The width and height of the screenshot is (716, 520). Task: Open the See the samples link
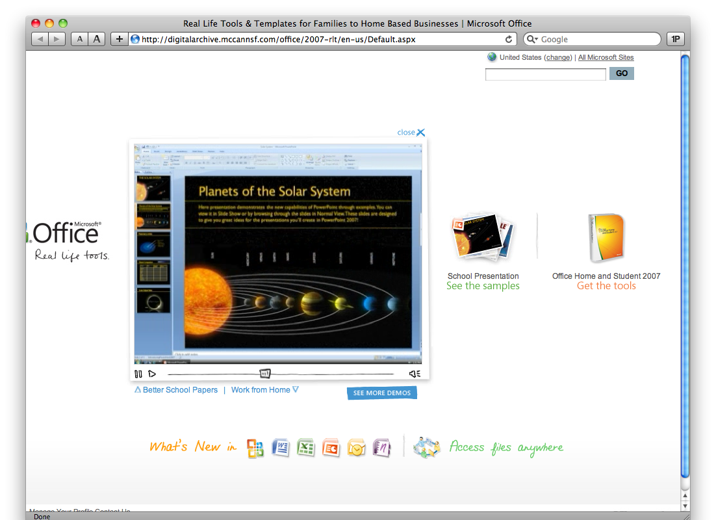point(483,286)
